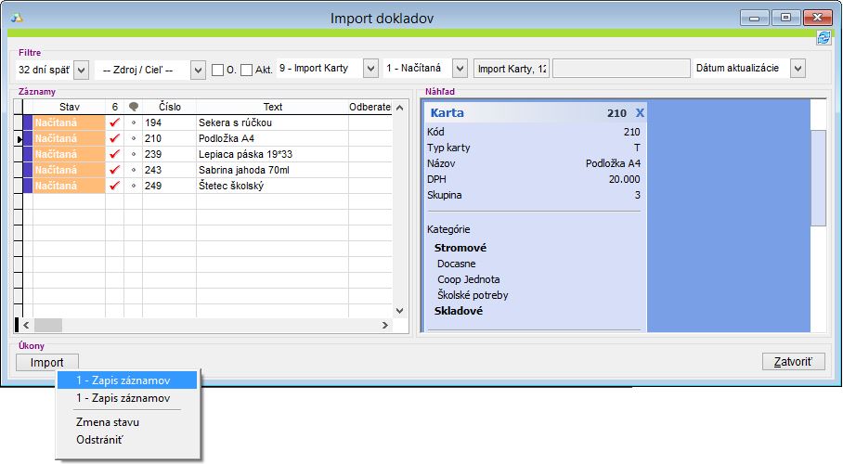Open the '32 dní späť' period dropdown
The image size is (843, 464).
(x=80, y=70)
